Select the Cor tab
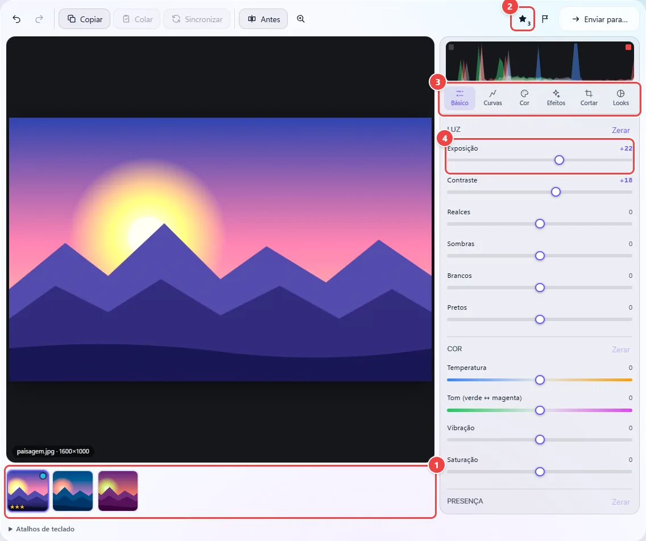This screenshot has width=646, height=541. pyautogui.click(x=524, y=98)
